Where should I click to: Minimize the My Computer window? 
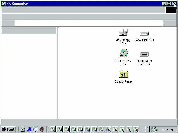click(164, 4)
